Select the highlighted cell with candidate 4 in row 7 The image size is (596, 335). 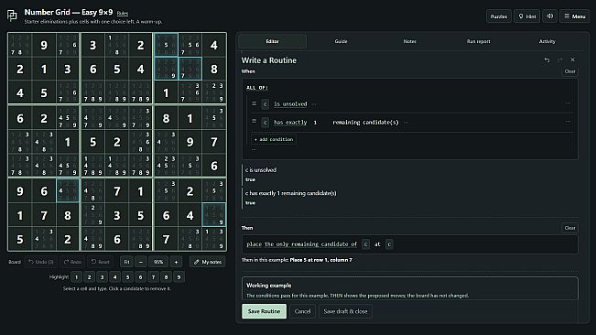click(68, 190)
